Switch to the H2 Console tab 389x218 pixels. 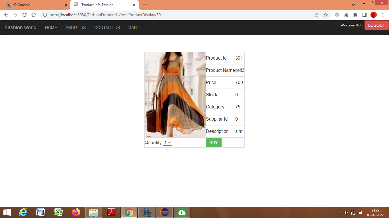pyautogui.click(x=35, y=5)
